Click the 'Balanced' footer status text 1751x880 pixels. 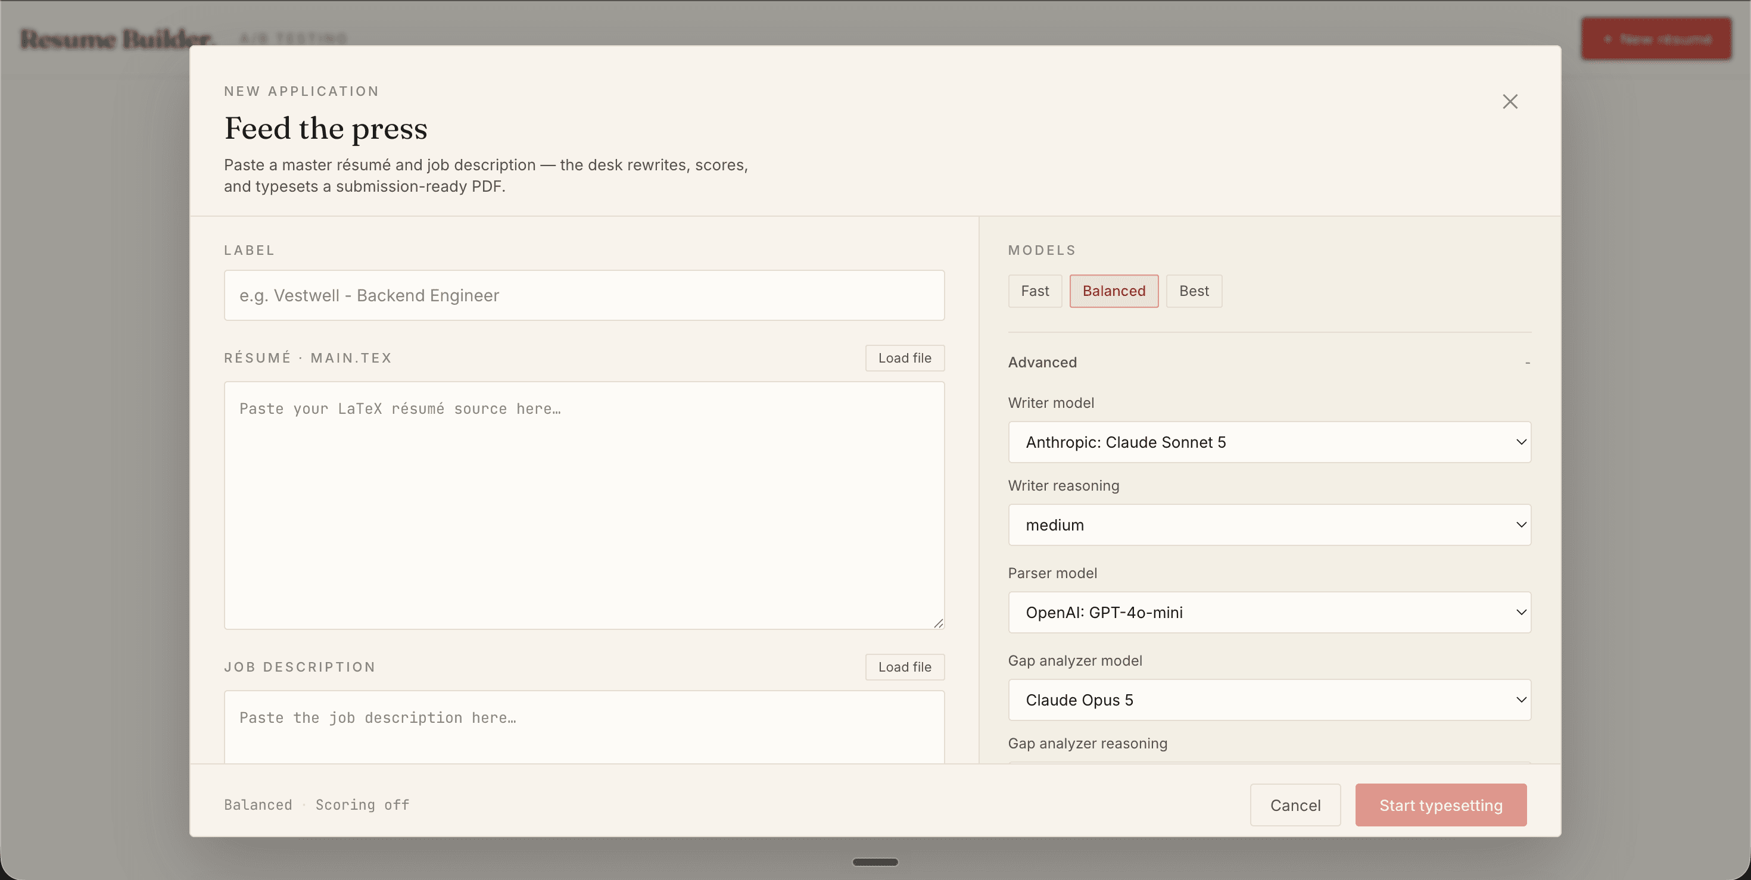coord(258,805)
